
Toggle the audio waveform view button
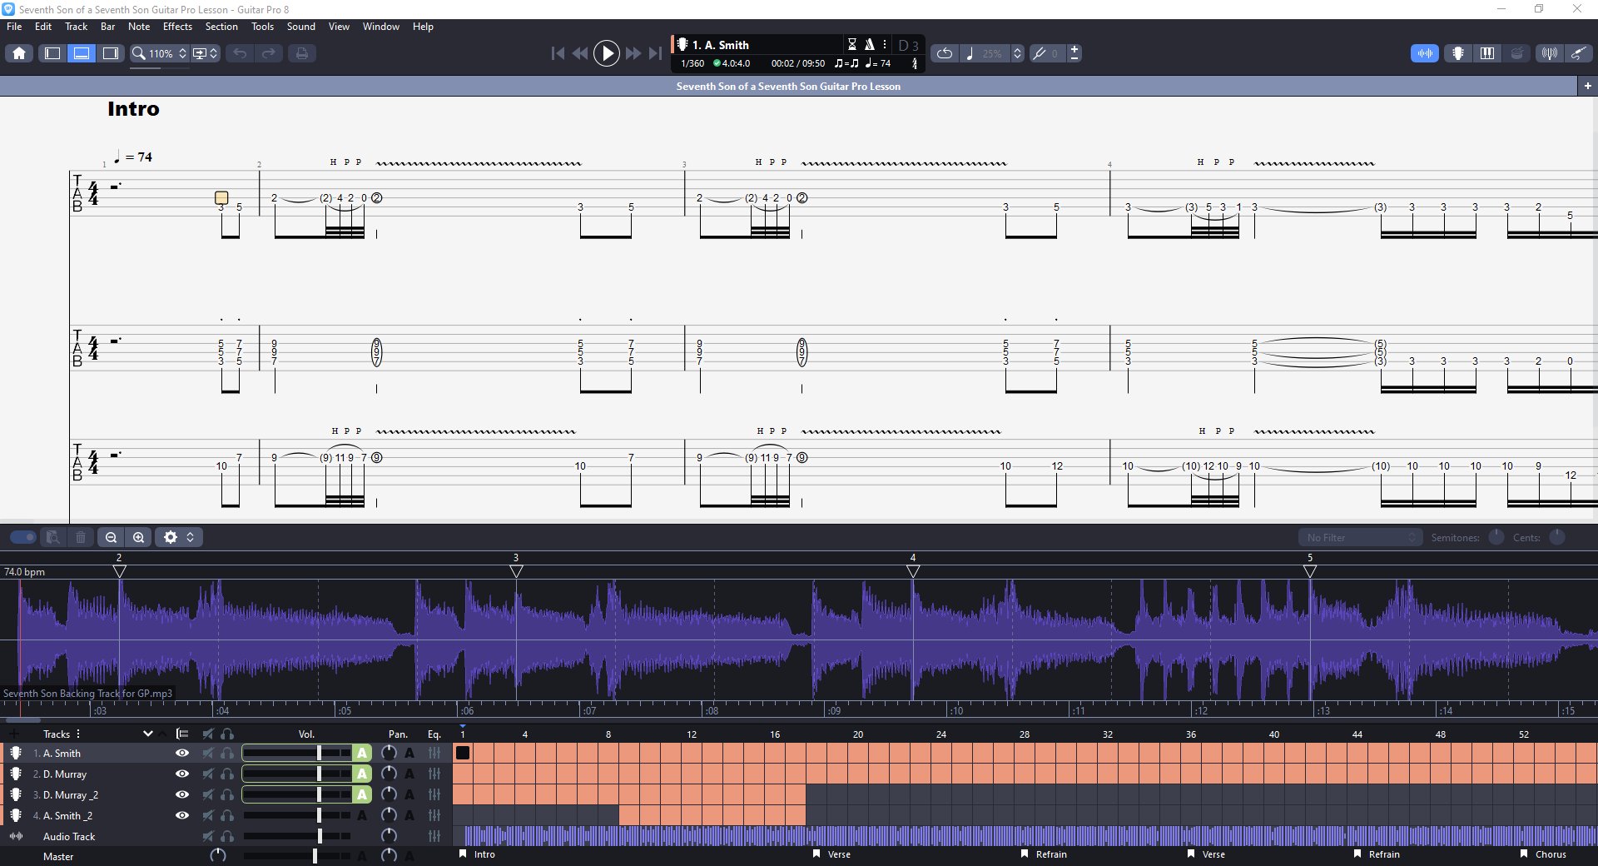[x=1425, y=53]
